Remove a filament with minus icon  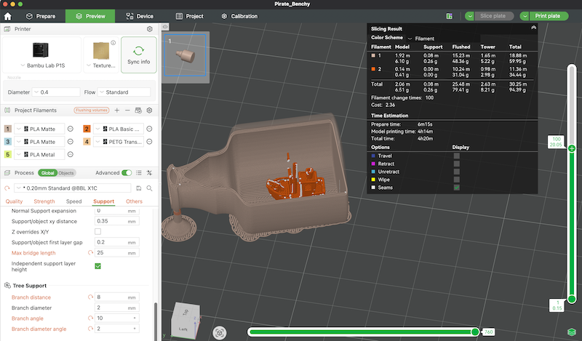pyautogui.click(x=127, y=111)
